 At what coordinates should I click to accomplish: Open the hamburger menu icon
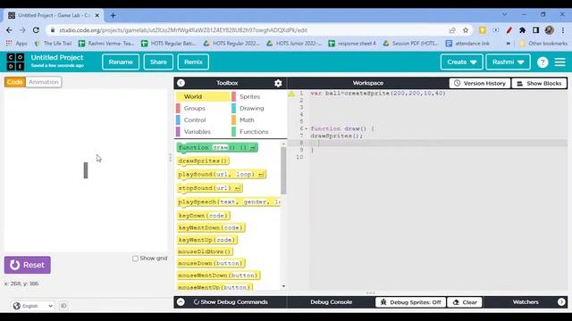[x=560, y=62]
